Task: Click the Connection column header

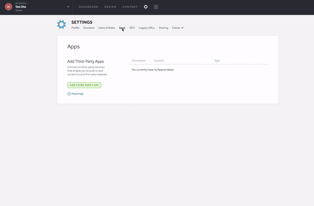Action: click(x=139, y=61)
